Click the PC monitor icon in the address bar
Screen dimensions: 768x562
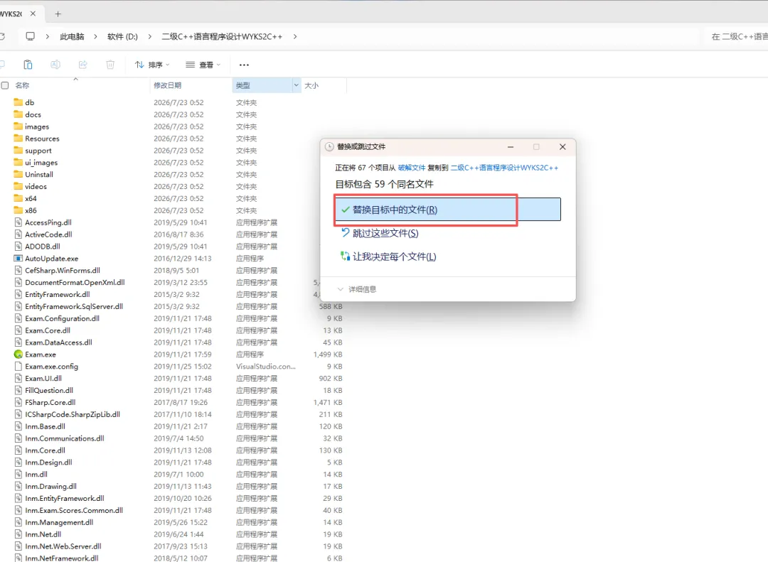(x=31, y=36)
